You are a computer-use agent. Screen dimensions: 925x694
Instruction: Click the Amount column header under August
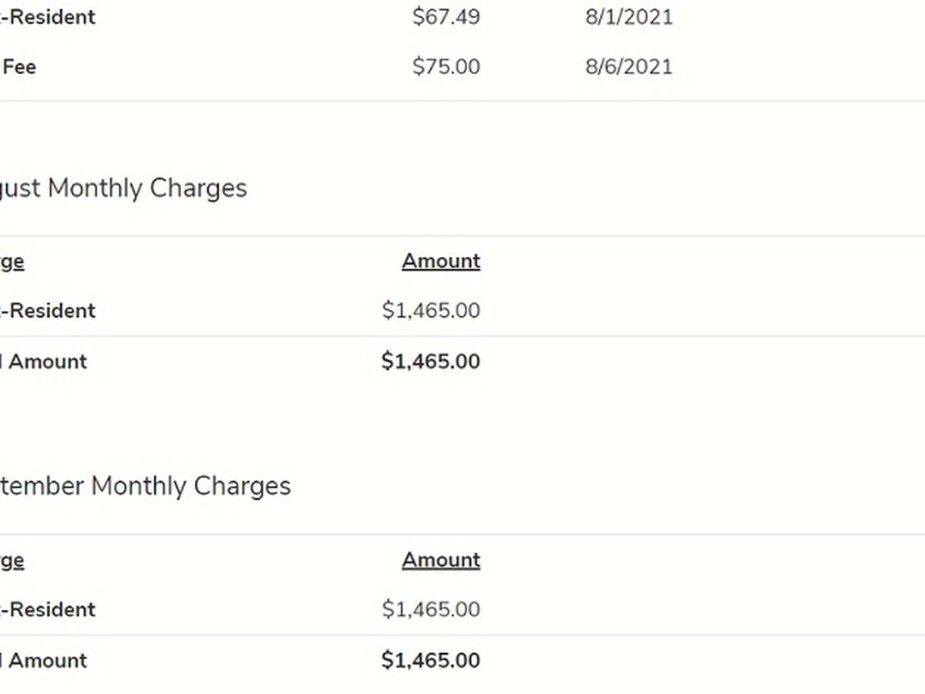point(441,261)
